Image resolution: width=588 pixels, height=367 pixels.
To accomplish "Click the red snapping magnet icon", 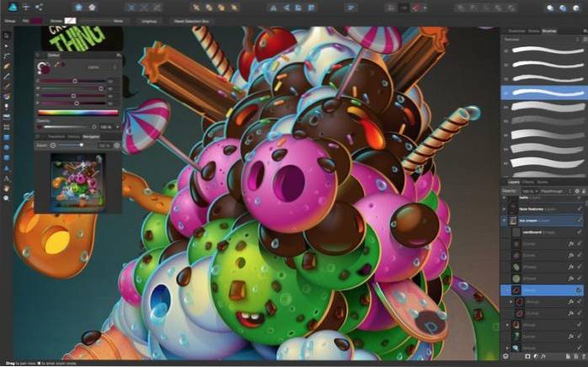I will click(415, 8).
